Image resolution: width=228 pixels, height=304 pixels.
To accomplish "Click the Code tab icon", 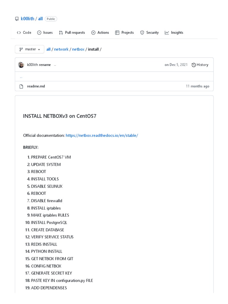I will 19,33.
